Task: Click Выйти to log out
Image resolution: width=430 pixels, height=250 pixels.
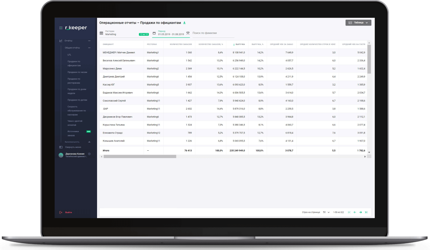Action: pos(68,212)
